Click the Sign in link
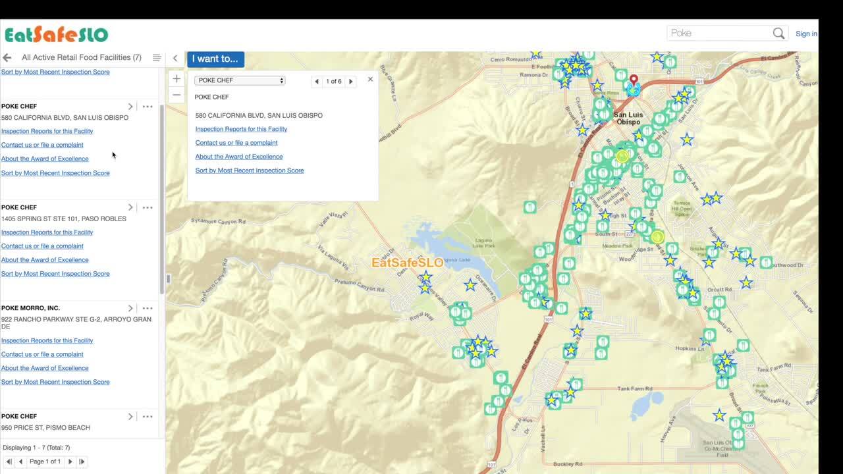The height and width of the screenshot is (474, 843). tap(806, 33)
